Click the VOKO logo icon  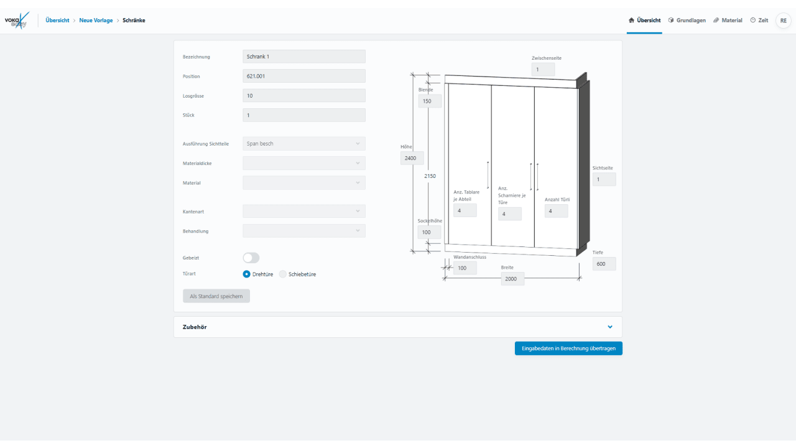coord(17,21)
